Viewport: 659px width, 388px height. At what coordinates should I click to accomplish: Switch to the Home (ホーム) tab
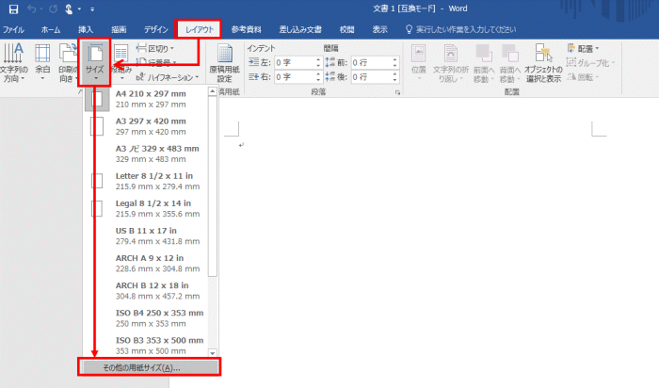coord(51,30)
